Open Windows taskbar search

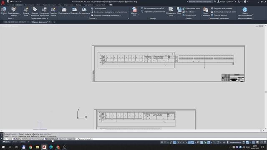coord(10,147)
